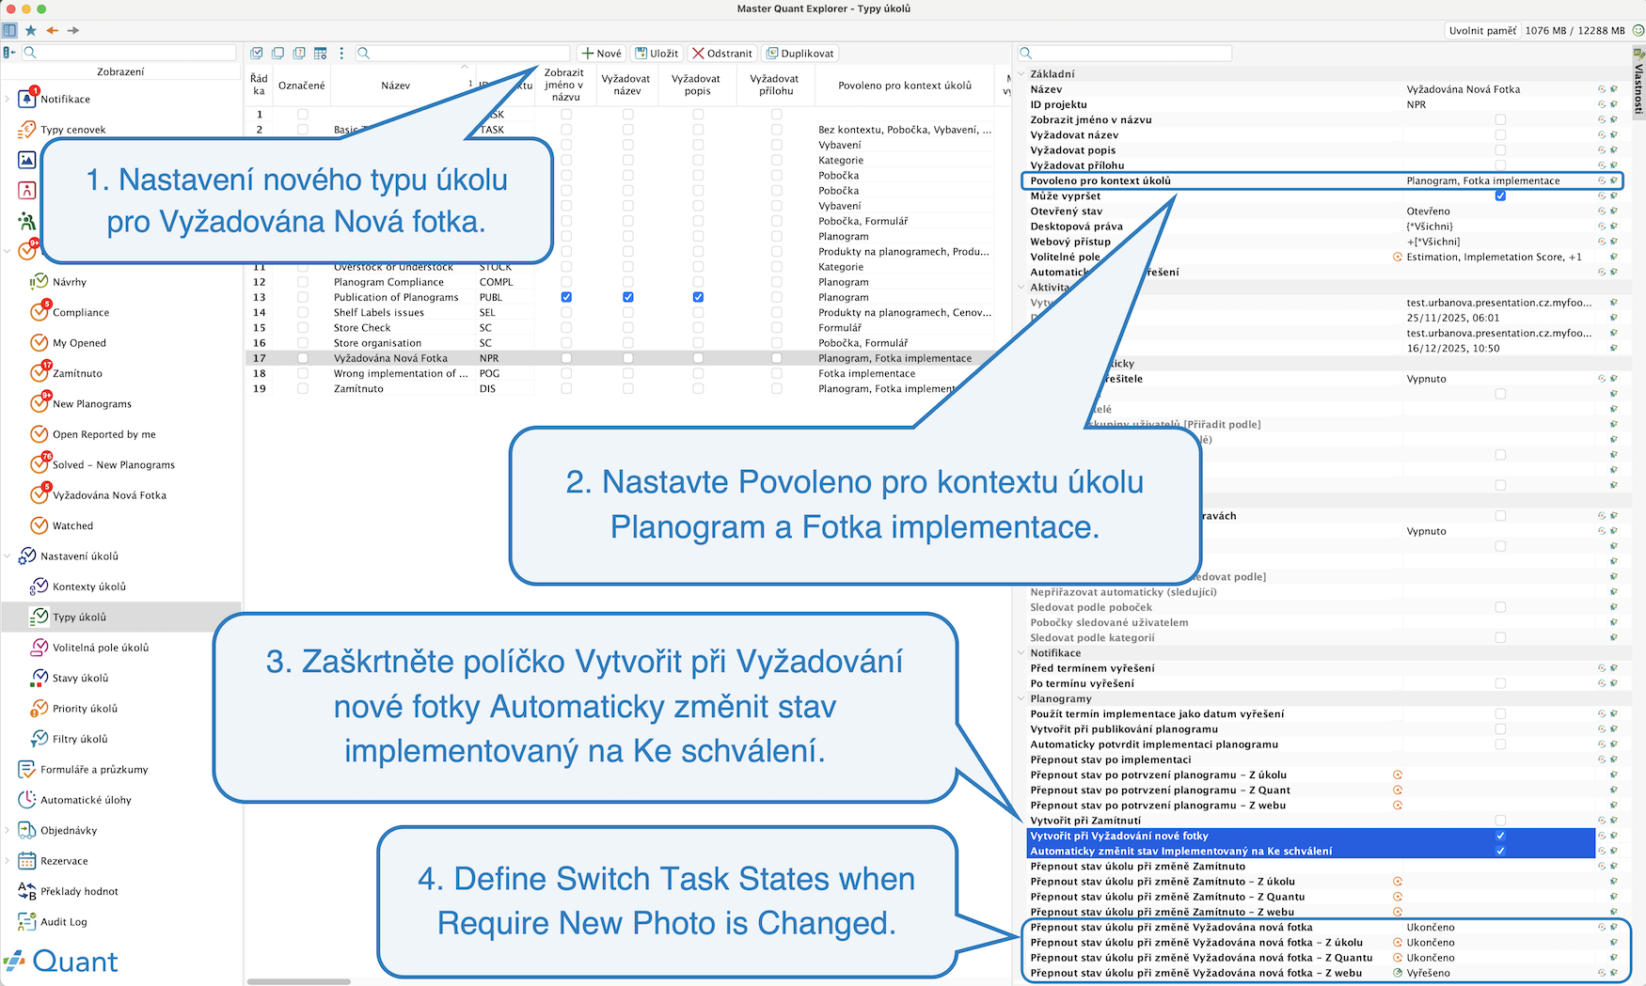Image resolution: width=1646 pixels, height=986 pixels.
Task: Click the Uložit save button
Action: click(657, 54)
